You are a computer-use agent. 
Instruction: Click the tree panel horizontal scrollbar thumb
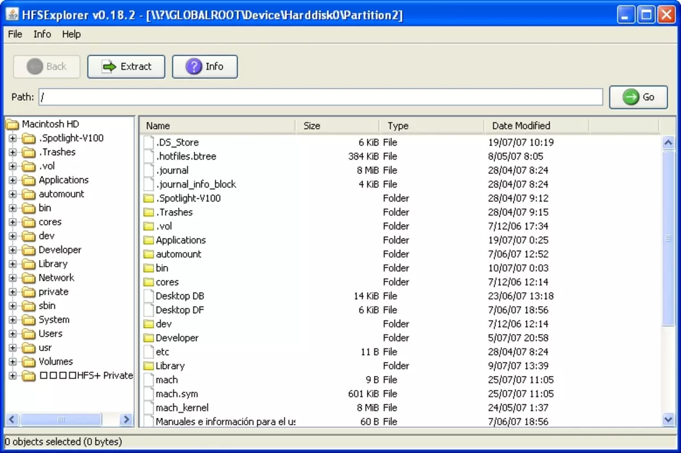coord(61,420)
